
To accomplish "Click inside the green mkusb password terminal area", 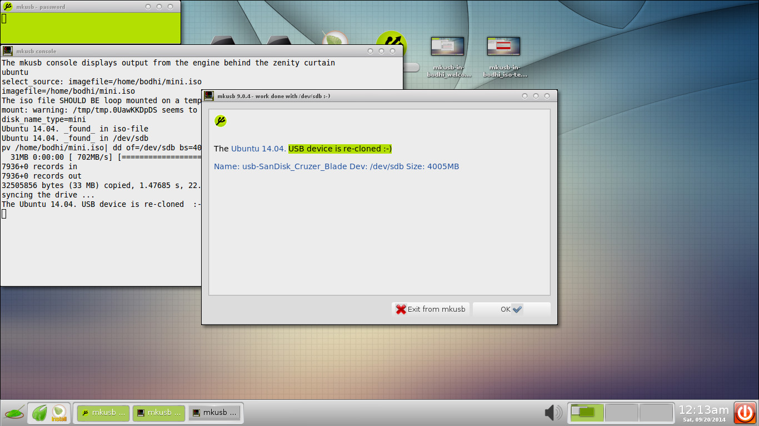I will 91,28.
